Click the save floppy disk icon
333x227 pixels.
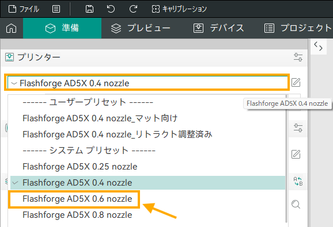[x=89, y=9]
